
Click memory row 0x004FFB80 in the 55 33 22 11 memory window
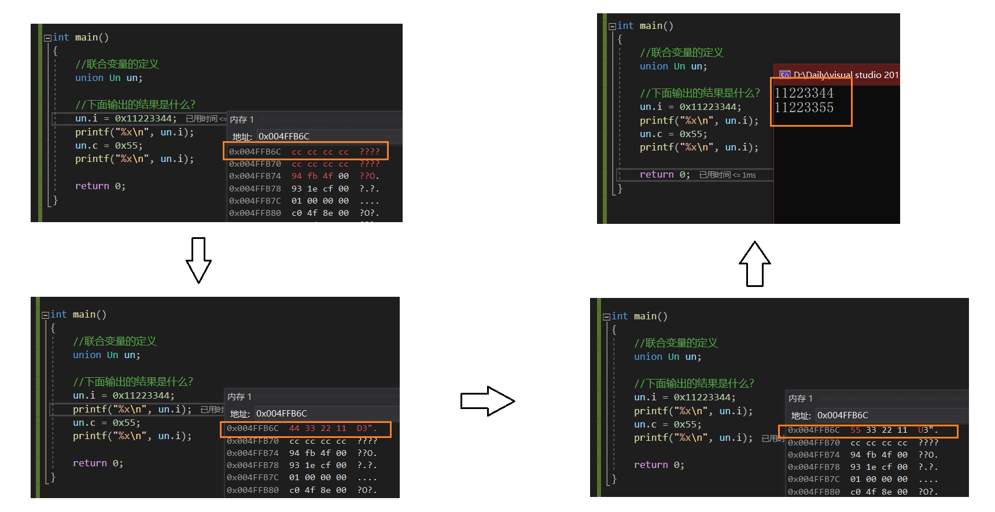(863, 492)
